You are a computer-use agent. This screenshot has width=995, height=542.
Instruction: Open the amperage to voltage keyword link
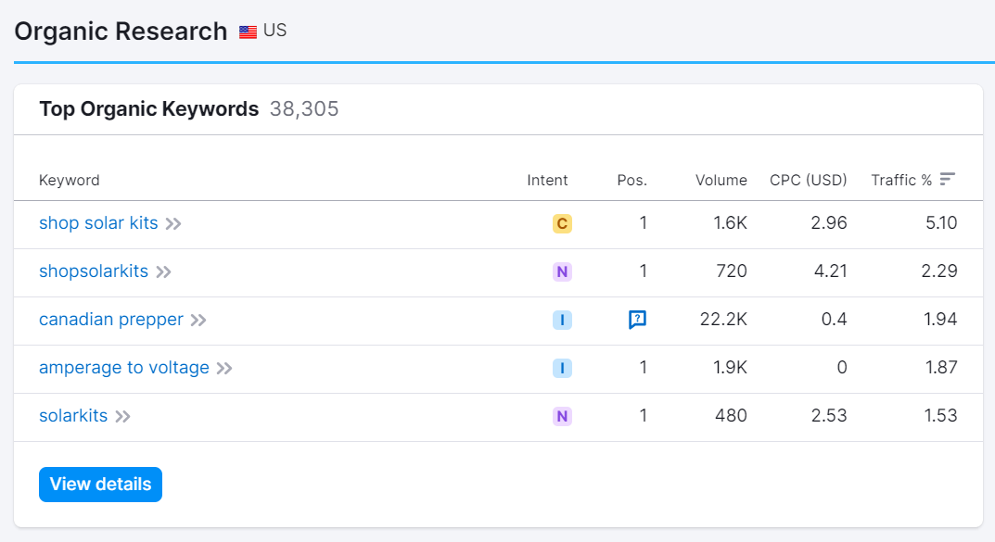[123, 368]
